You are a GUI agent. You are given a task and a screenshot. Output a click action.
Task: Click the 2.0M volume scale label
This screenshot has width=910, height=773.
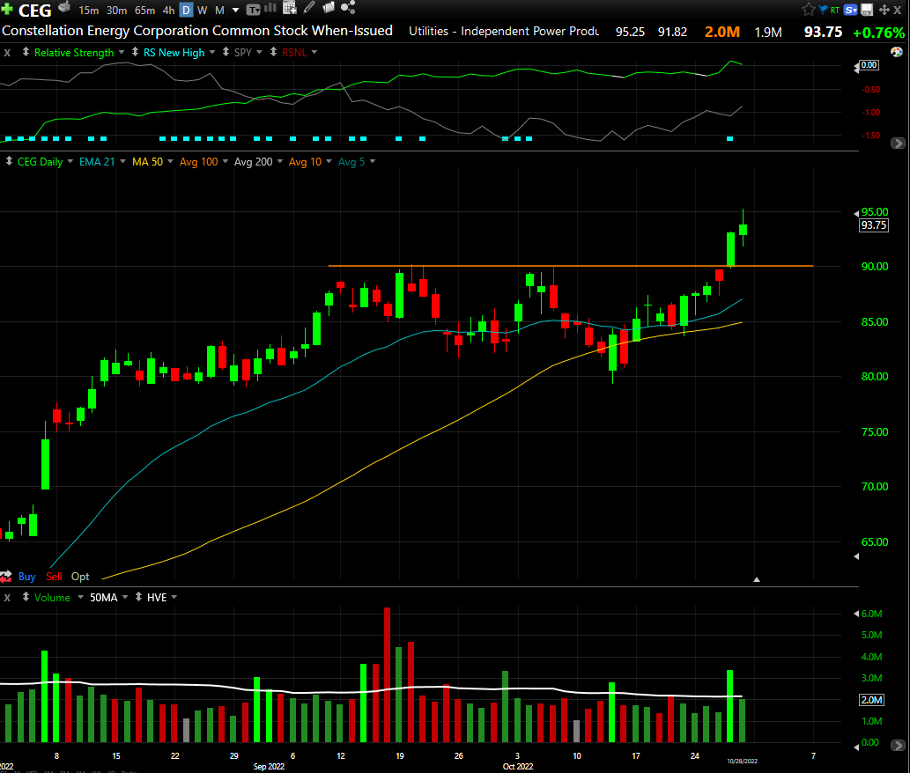872,700
